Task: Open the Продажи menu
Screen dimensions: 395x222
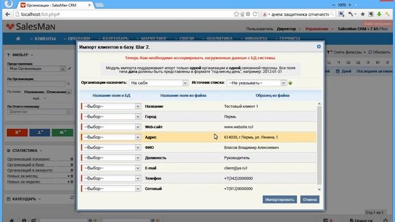Action: pos(77,38)
